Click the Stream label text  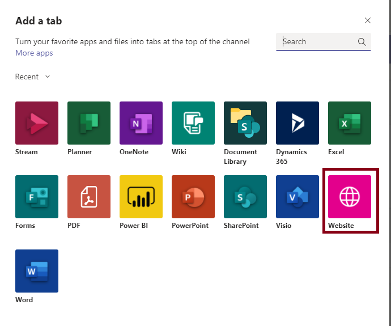pyautogui.click(x=27, y=151)
